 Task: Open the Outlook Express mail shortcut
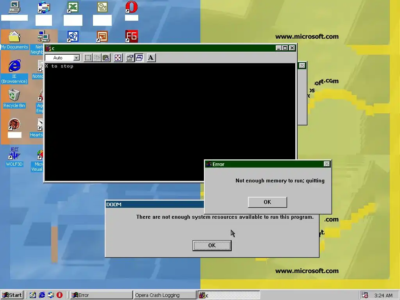pyautogui.click(x=44, y=7)
